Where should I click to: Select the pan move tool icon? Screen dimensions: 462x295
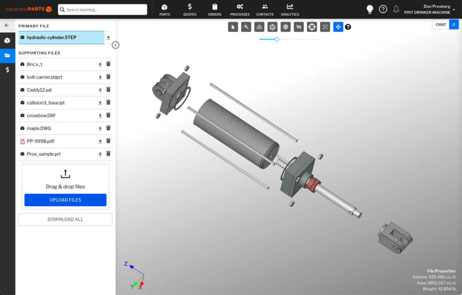[338, 27]
